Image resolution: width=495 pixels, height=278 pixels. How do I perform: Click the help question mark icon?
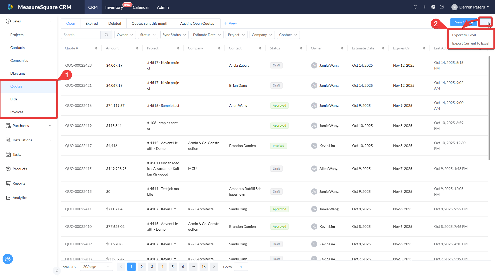[442, 7]
